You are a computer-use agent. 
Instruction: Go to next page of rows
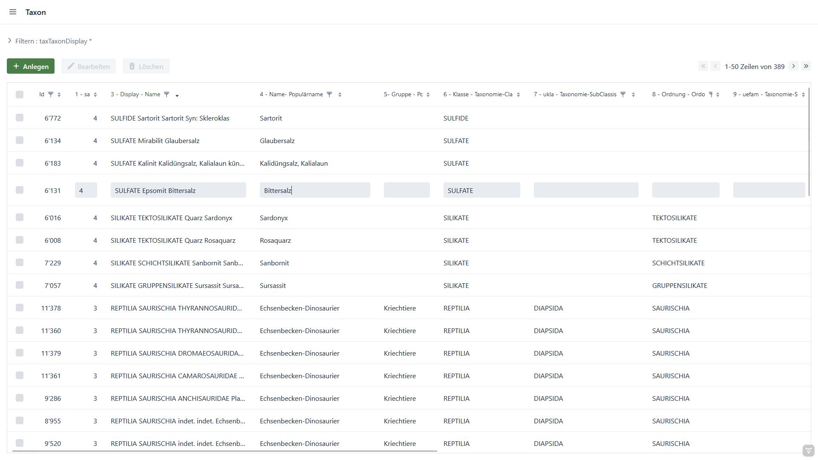(x=793, y=66)
